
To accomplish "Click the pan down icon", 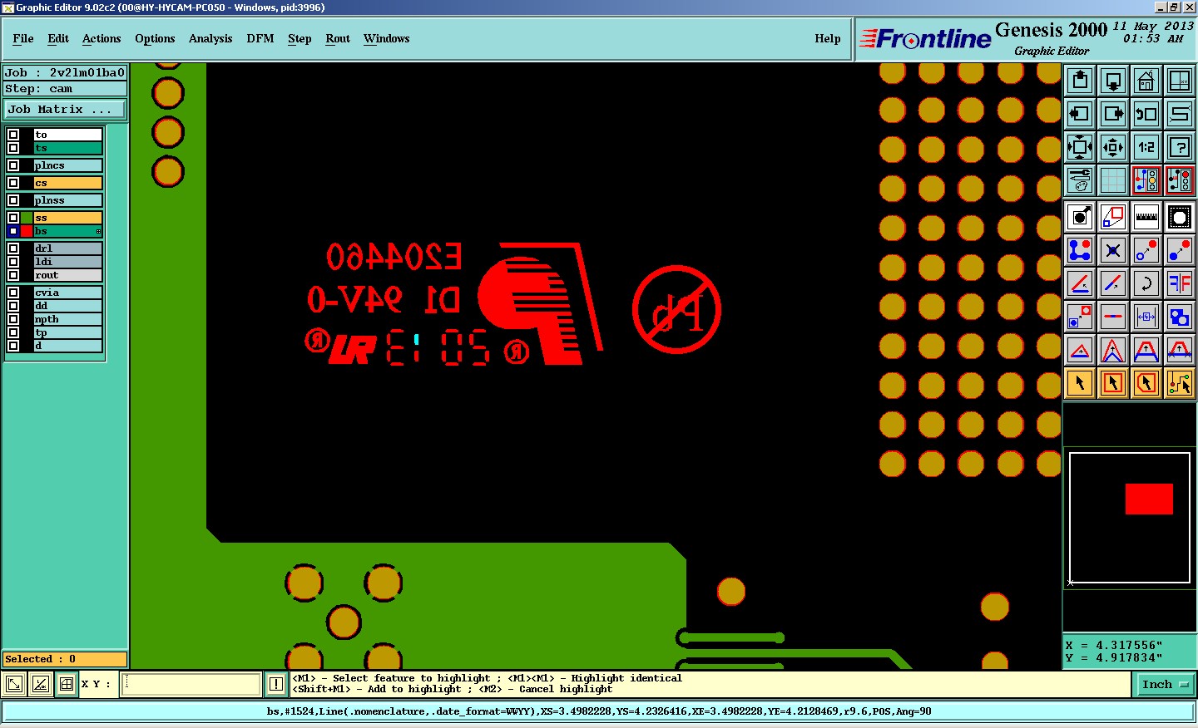I will tap(1113, 81).
